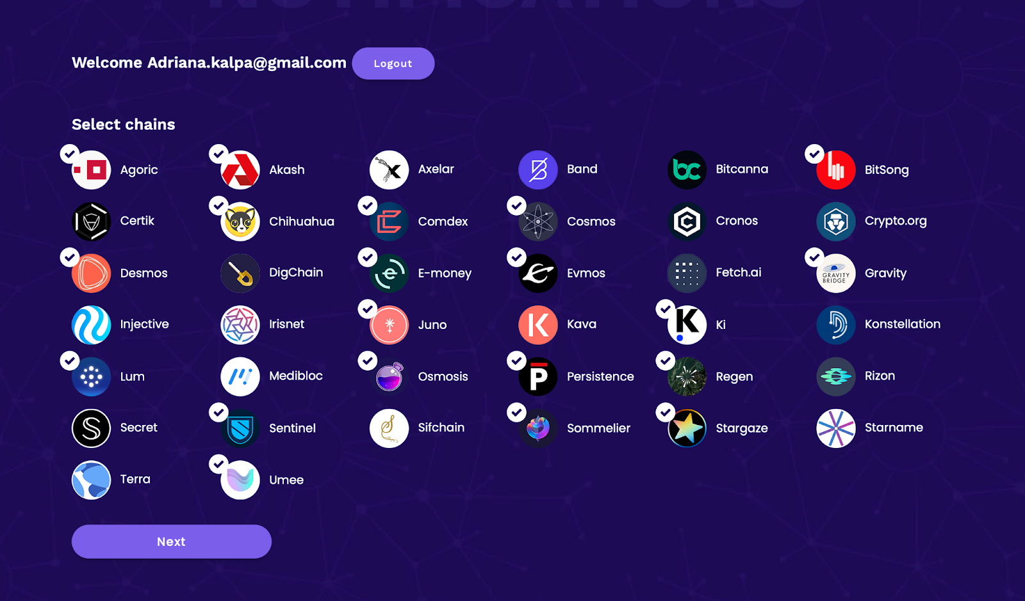Click the Konstellation chain label
The width and height of the screenshot is (1025, 601).
click(903, 324)
